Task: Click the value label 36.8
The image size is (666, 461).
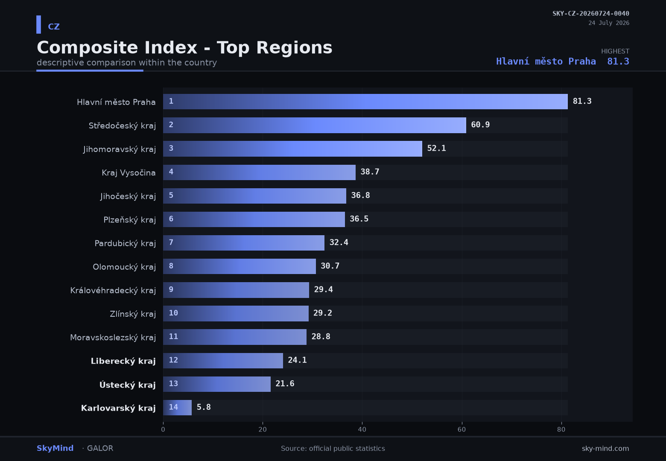Action: tap(360, 195)
